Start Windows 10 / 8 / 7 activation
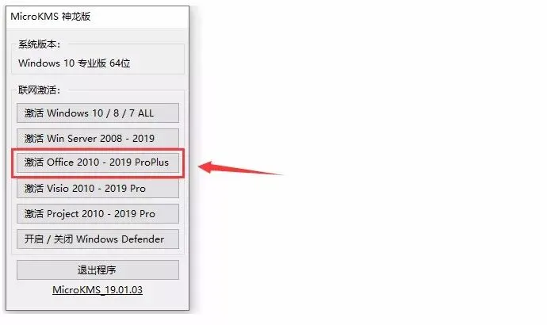The height and width of the screenshot is (325, 547). (x=98, y=113)
